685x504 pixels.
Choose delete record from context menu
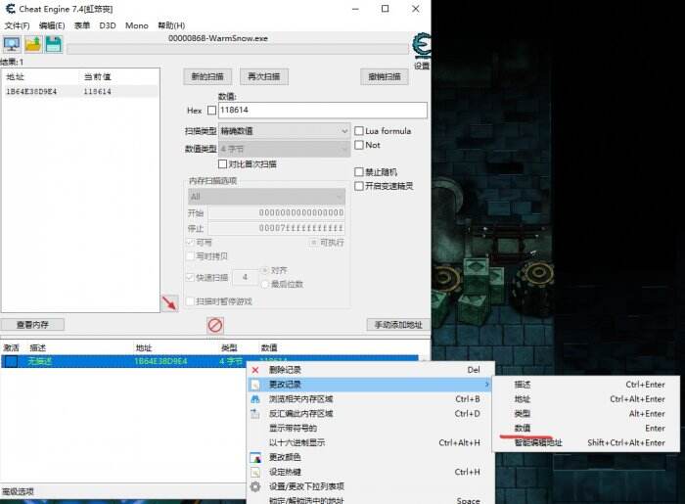pyautogui.click(x=371, y=370)
